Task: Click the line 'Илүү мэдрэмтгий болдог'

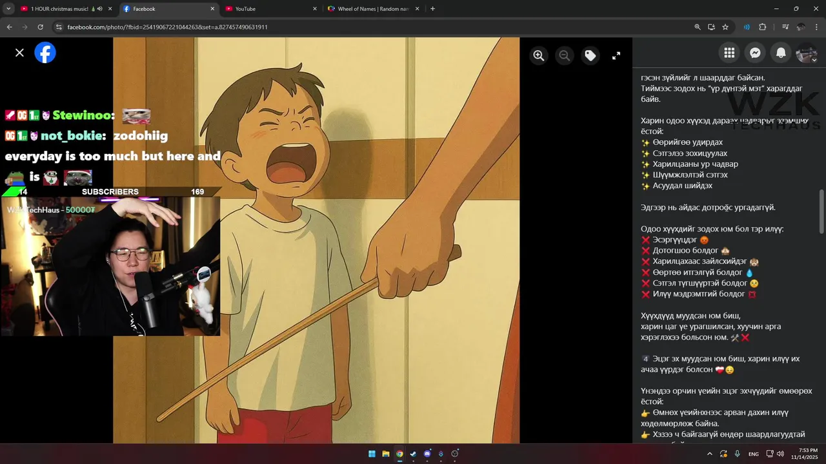Action: click(698, 294)
